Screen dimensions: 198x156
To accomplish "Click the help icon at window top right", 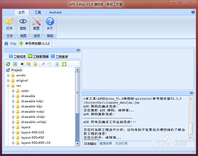I will [x=193, y=12].
